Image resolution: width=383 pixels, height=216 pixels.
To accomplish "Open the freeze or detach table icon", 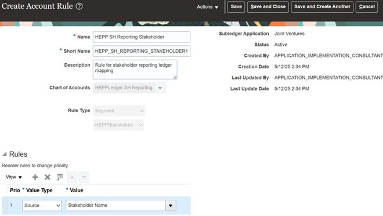I will tap(60, 177).
